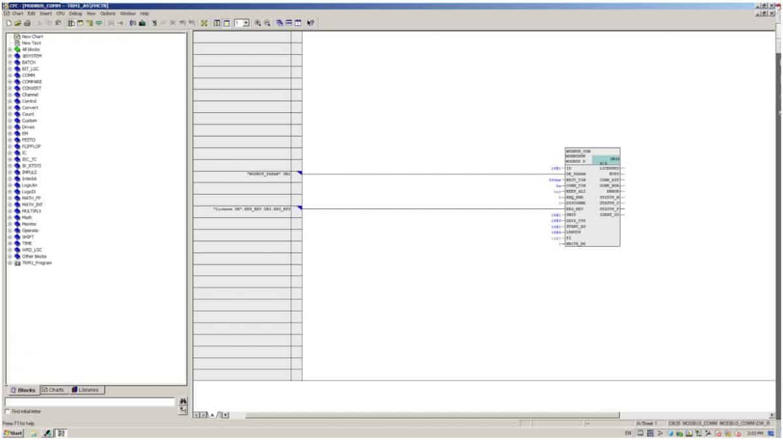Open the zoom percentage dropdown

pos(247,22)
